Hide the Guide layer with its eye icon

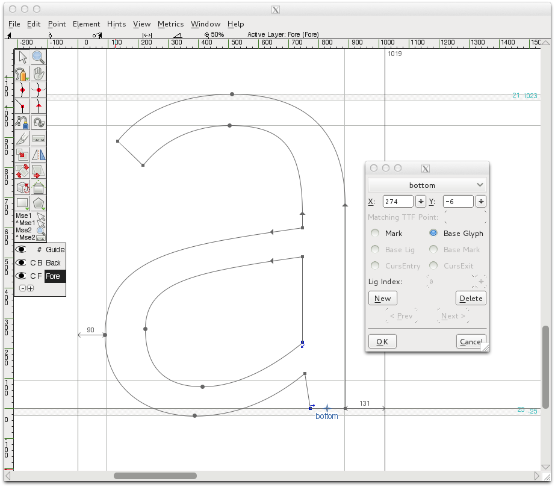tap(22, 249)
